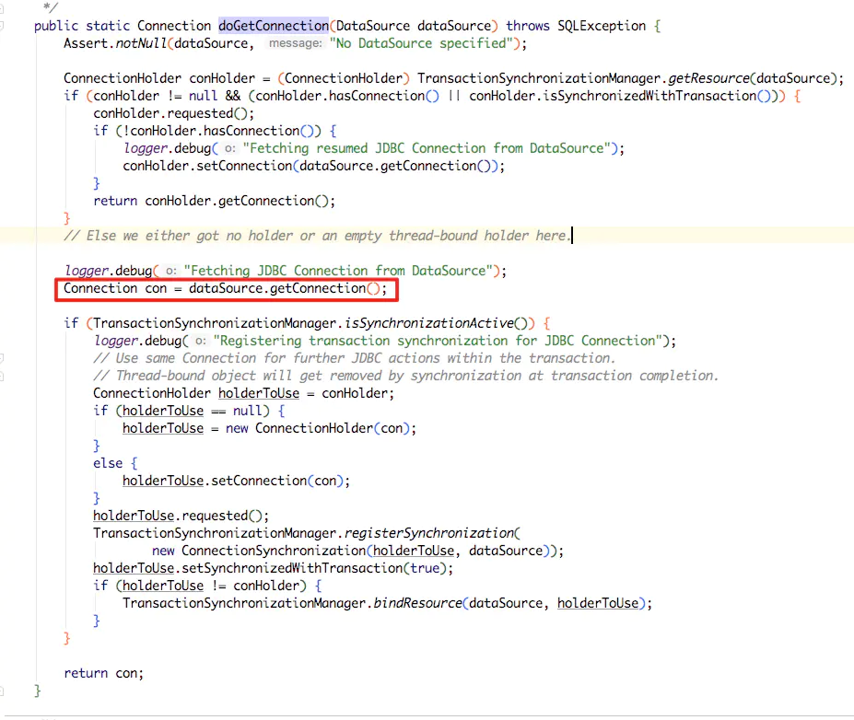Click the doGetConnection method name
Image resolution: width=854 pixels, height=720 pixels.
[273, 26]
